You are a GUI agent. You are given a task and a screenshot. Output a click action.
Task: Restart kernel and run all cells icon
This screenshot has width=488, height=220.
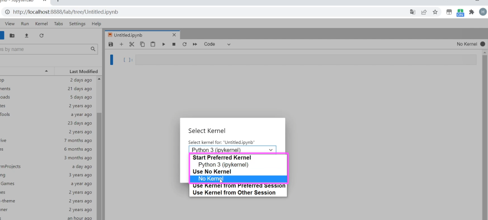click(195, 44)
